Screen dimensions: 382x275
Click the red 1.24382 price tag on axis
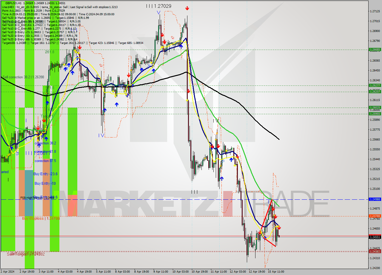pyautogui.click(x=375, y=251)
